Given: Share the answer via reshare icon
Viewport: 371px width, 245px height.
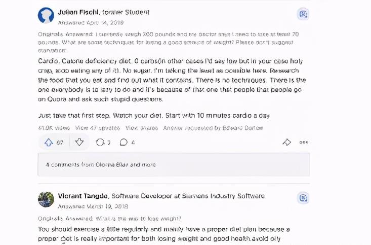Looking at the screenshot, I should click(103, 143).
